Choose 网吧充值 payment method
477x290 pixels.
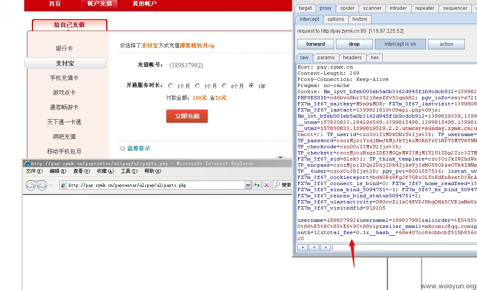click(x=64, y=137)
